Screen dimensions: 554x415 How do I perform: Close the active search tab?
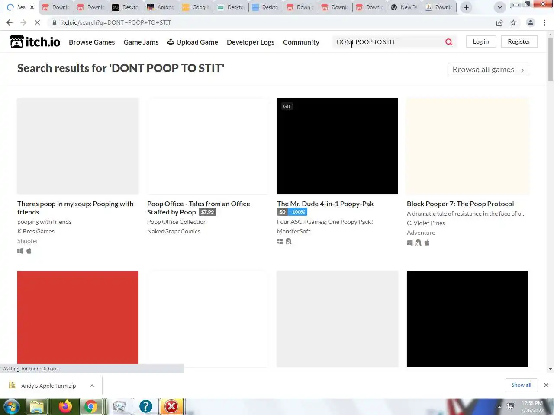(32, 7)
